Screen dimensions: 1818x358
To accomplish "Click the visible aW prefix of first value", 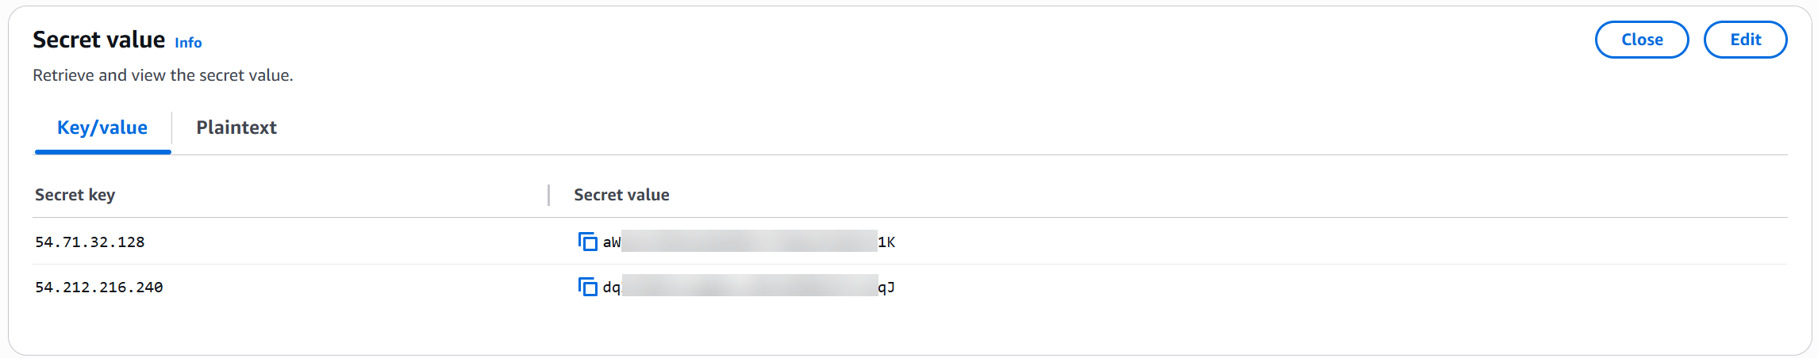I will 612,242.
